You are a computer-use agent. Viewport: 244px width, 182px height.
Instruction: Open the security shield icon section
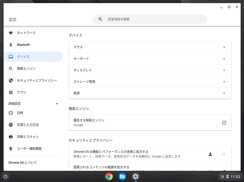tap(11, 81)
